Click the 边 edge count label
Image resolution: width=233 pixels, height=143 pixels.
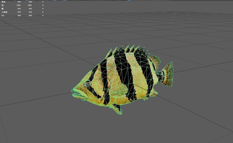2,5
